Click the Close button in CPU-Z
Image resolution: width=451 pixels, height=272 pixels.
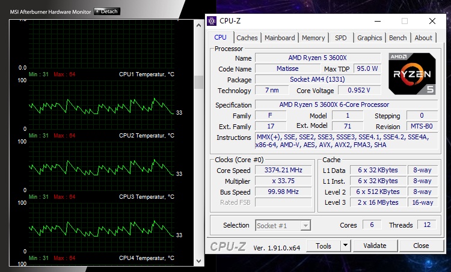tap(421, 246)
